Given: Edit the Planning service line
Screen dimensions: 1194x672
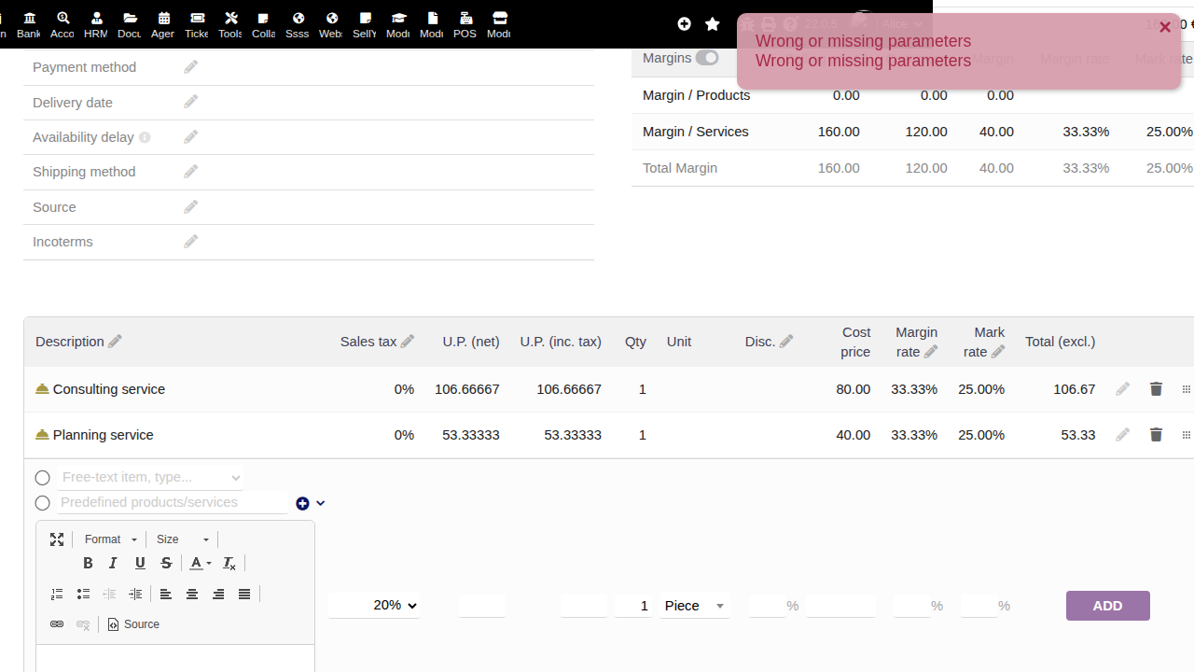Looking at the screenshot, I should point(1122,435).
